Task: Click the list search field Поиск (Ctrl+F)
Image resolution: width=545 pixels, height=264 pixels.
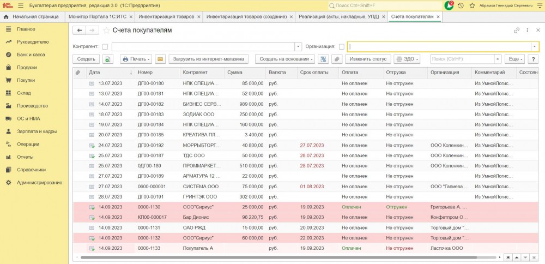Action: 462,59
